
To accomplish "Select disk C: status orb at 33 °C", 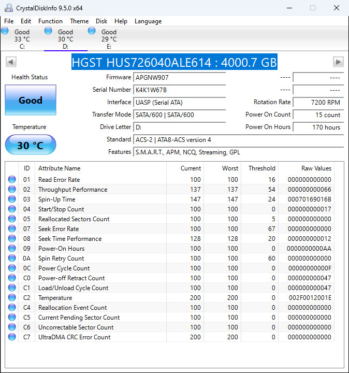I will (5, 31).
